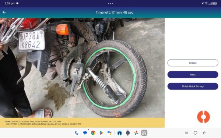Open the dark blue circular dock app
The width and height of the screenshot is (221, 138).
(x=119, y=133)
